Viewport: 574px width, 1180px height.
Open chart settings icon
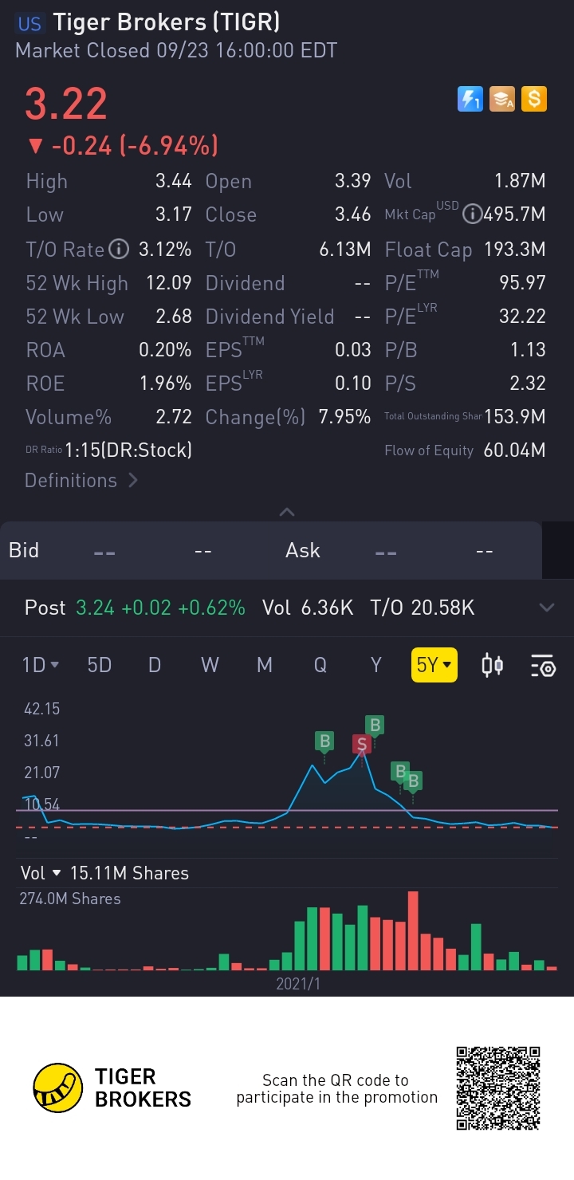click(x=543, y=665)
